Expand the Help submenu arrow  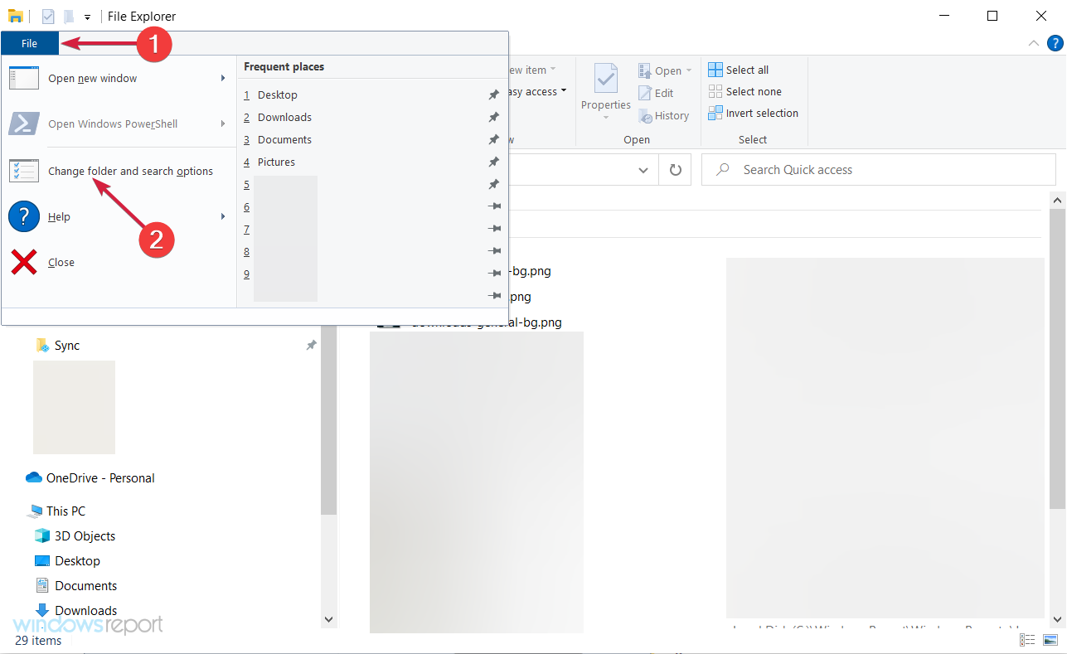click(x=223, y=216)
